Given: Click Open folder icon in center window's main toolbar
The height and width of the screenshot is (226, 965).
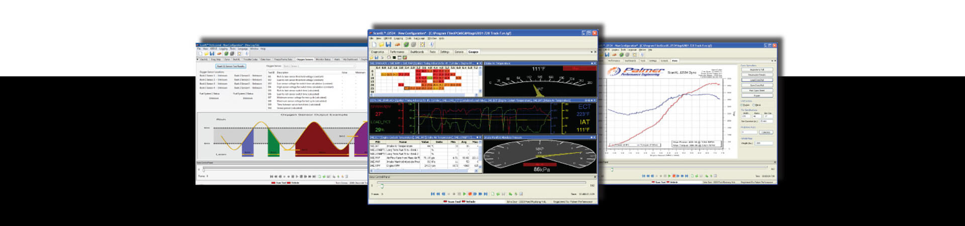Looking at the screenshot, I should pos(381,45).
